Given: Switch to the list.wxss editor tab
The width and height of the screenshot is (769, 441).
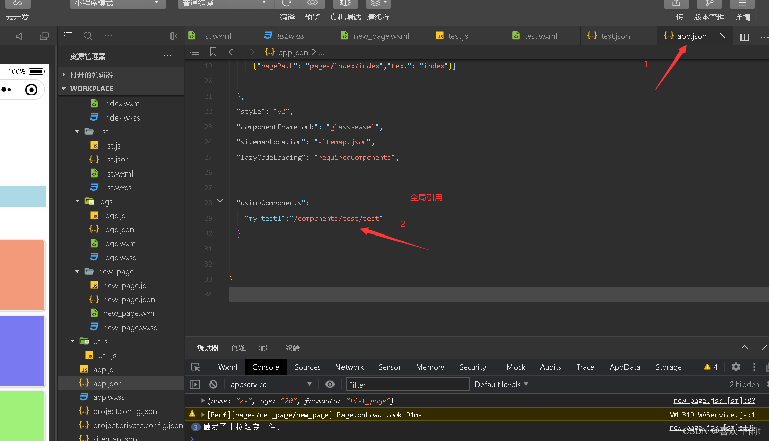Looking at the screenshot, I should 295,36.
